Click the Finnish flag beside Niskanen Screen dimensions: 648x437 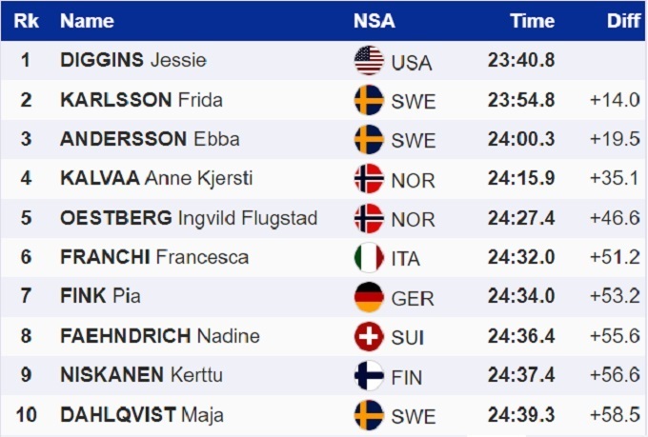pos(368,375)
